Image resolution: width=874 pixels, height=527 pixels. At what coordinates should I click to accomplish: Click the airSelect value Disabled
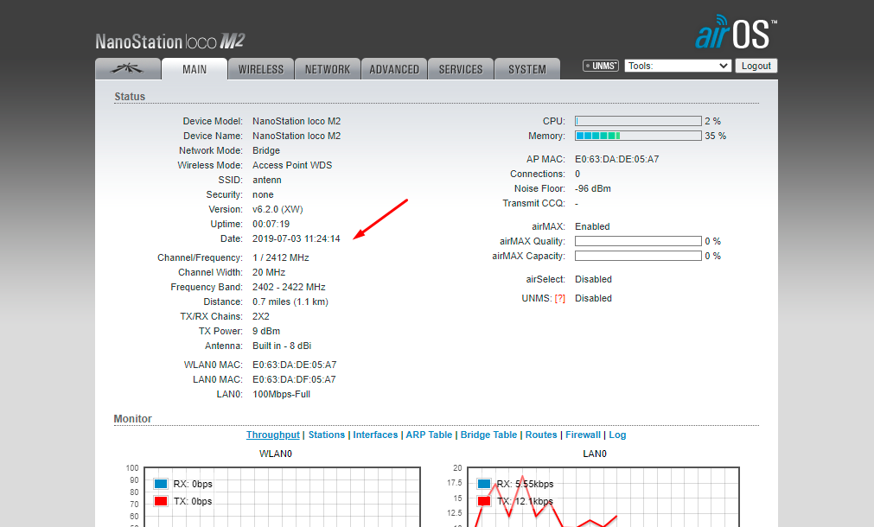[x=594, y=280]
